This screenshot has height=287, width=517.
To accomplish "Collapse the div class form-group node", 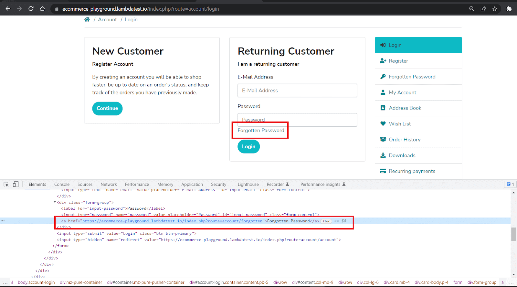I will coord(55,202).
